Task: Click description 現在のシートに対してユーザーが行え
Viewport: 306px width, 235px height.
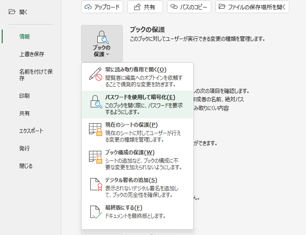Action: pos(143,133)
